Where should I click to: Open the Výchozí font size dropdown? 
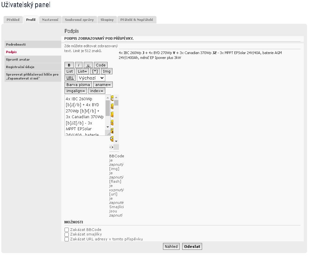[x=91, y=78]
